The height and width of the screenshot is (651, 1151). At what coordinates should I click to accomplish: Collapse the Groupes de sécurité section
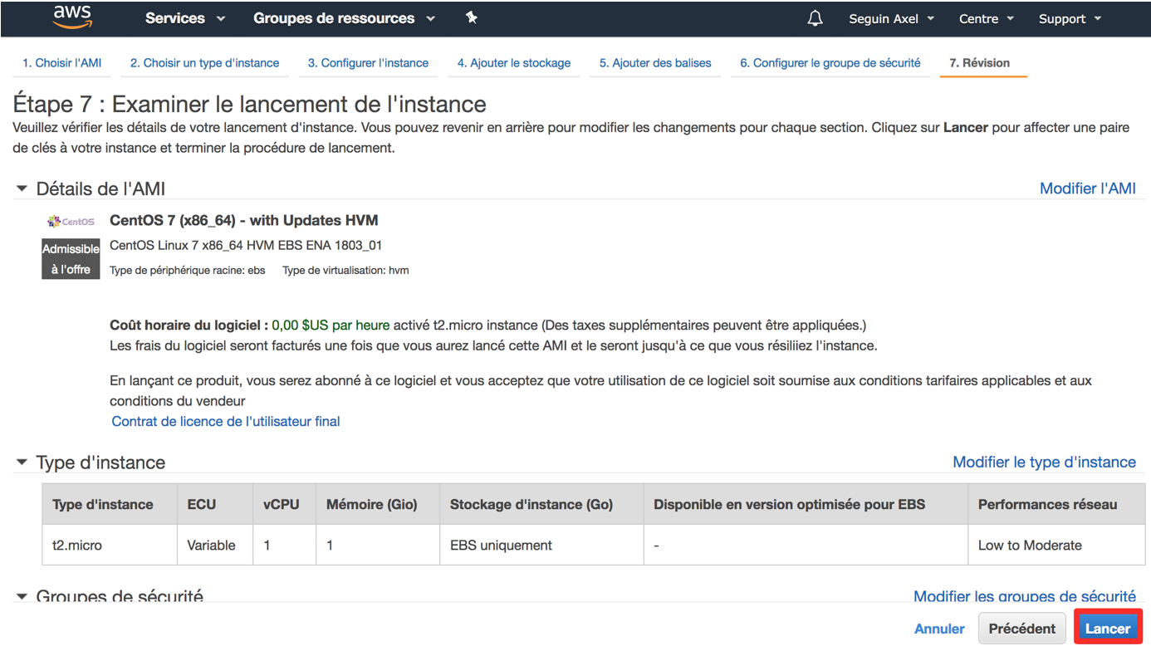22,596
